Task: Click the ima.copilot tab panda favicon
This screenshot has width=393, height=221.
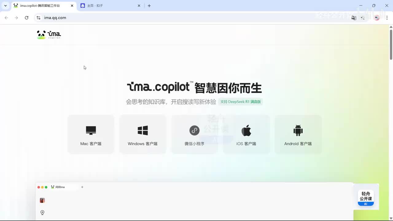Action: tap(16, 6)
